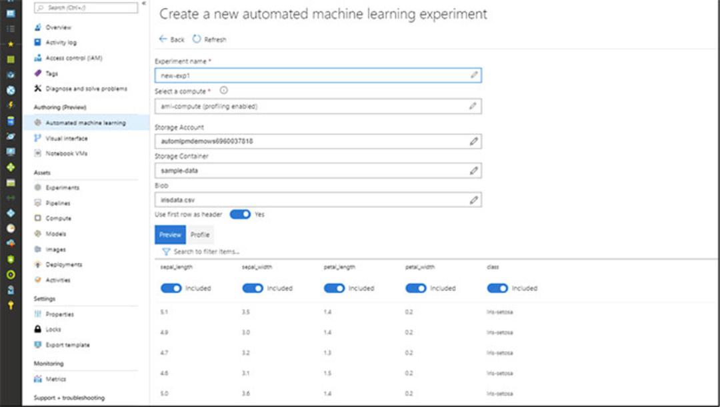Edit the Experiment name field new-exp1
This screenshot has width=720, height=407.
(x=318, y=75)
